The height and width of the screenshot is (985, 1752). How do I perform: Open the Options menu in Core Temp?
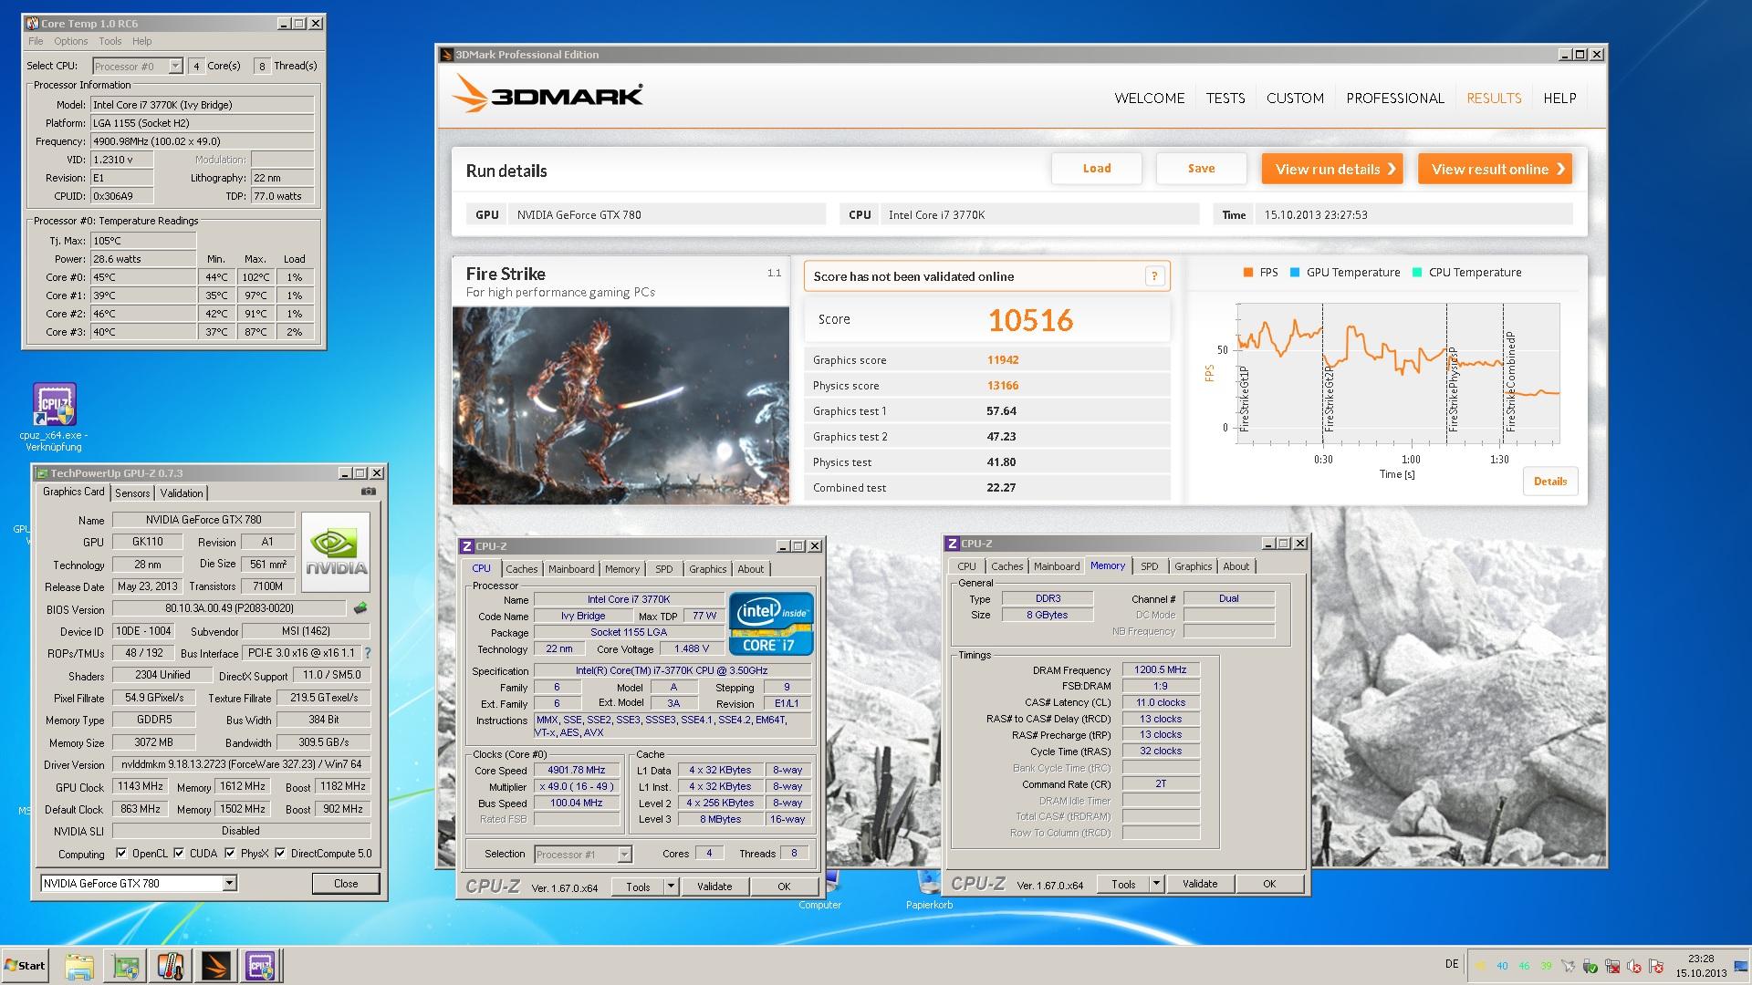point(70,41)
